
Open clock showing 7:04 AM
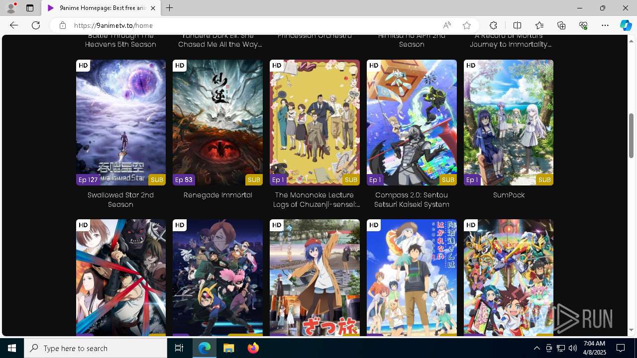(x=594, y=348)
